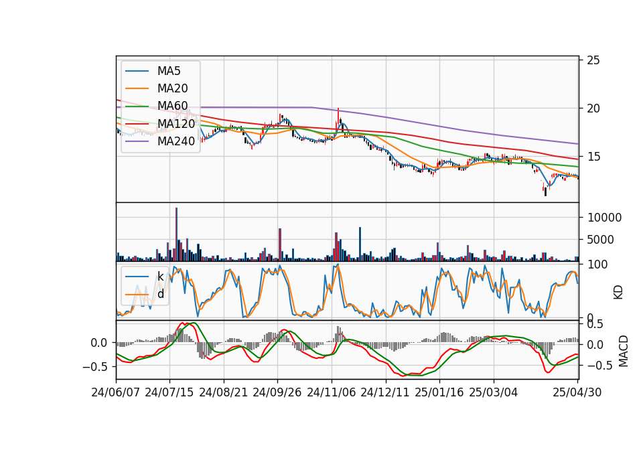
Task: Click the orange MA20 legend line sample
Action: pyautogui.click(x=137, y=88)
